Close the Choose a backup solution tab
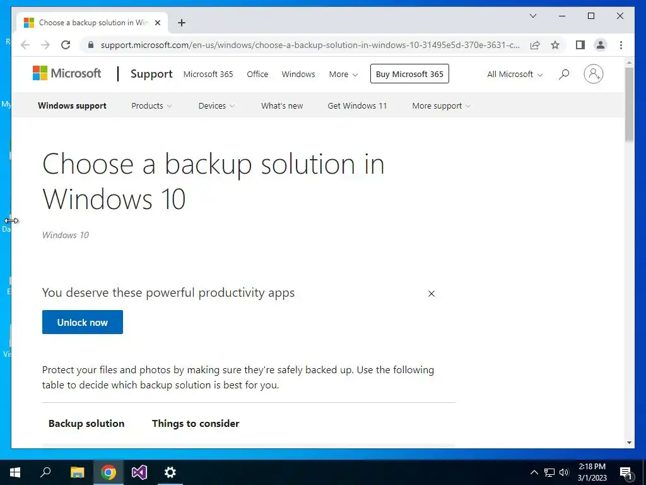The width and height of the screenshot is (646, 485). 157,23
